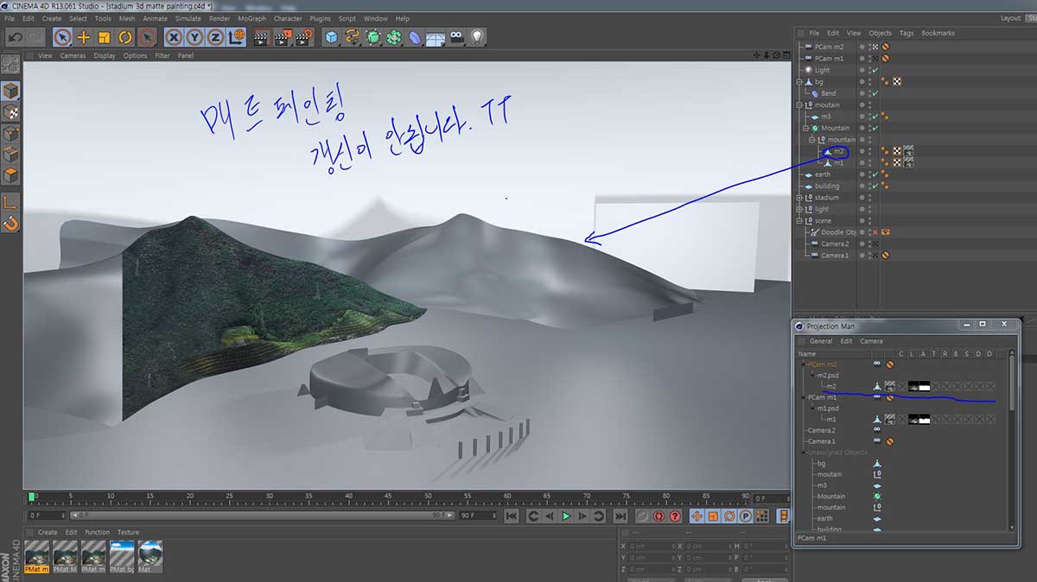This screenshot has height=582, width=1037.
Task: Click the camera object icon in toolbar
Action: tap(455, 37)
